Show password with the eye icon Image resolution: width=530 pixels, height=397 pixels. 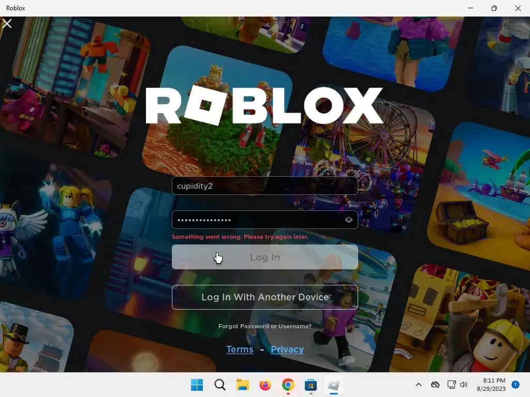tap(348, 220)
